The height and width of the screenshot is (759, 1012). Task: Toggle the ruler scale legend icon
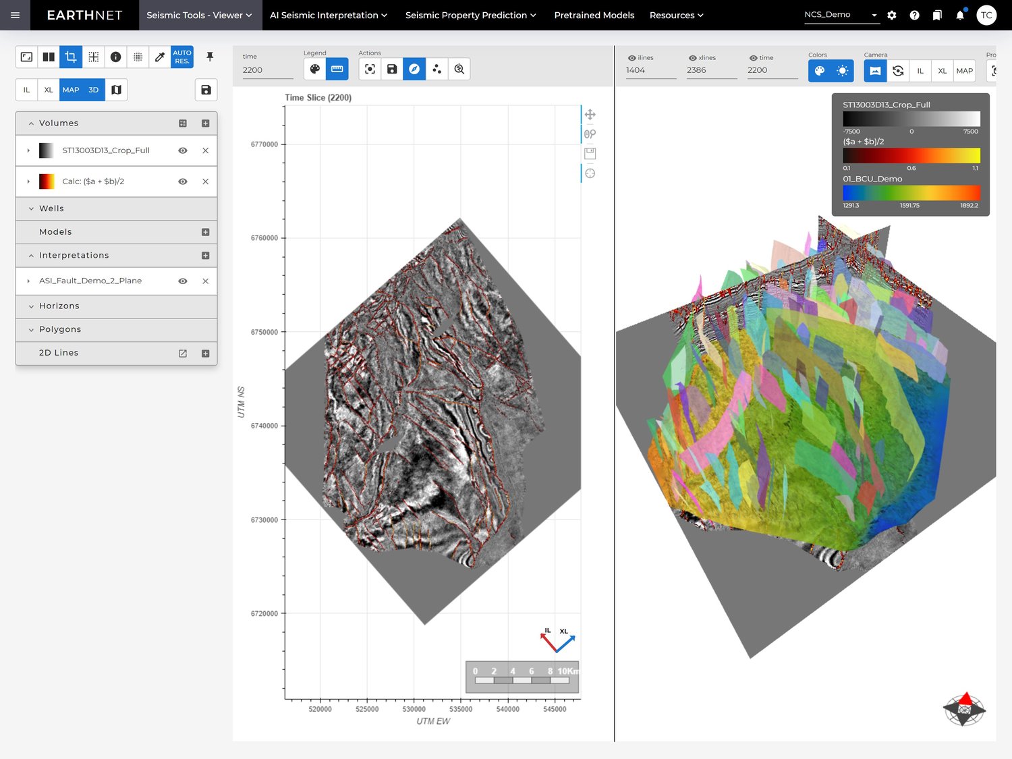[337, 69]
